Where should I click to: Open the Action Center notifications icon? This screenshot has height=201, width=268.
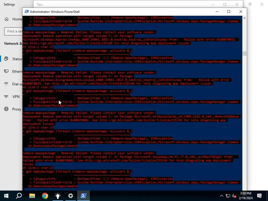[259, 196]
